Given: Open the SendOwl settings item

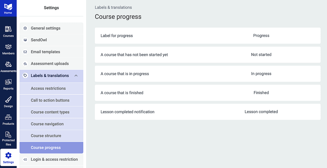Looking at the screenshot, I should tap(51, 40).
